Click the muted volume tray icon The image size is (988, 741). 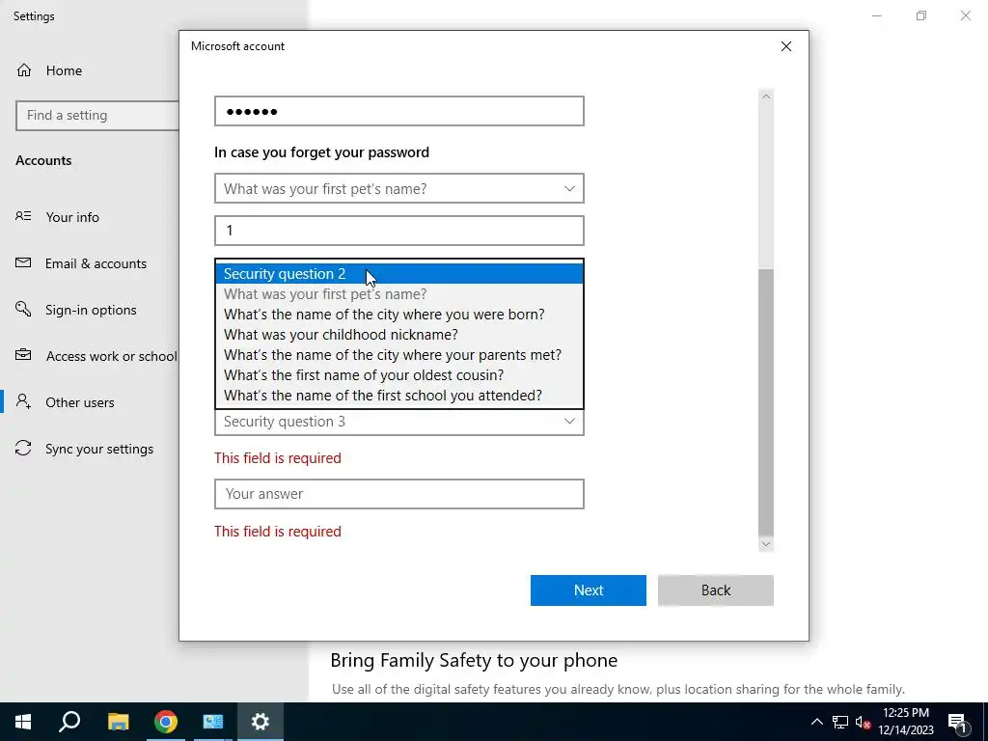click(x=863, y=722)
